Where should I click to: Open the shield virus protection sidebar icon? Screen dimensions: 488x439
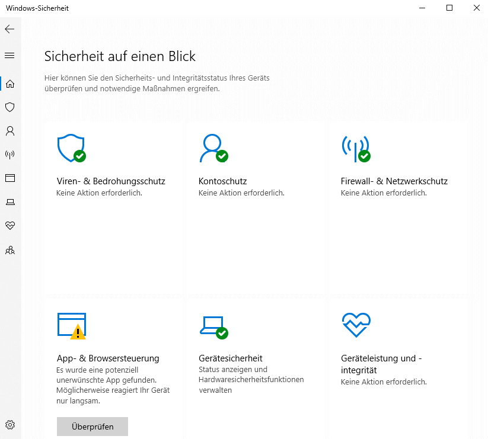coord(10,107)
